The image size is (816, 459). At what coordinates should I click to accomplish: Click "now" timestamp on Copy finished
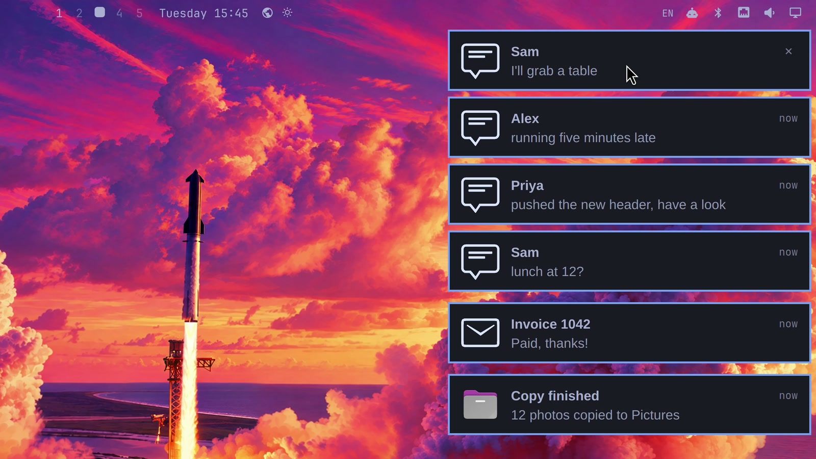click(788, 396)
